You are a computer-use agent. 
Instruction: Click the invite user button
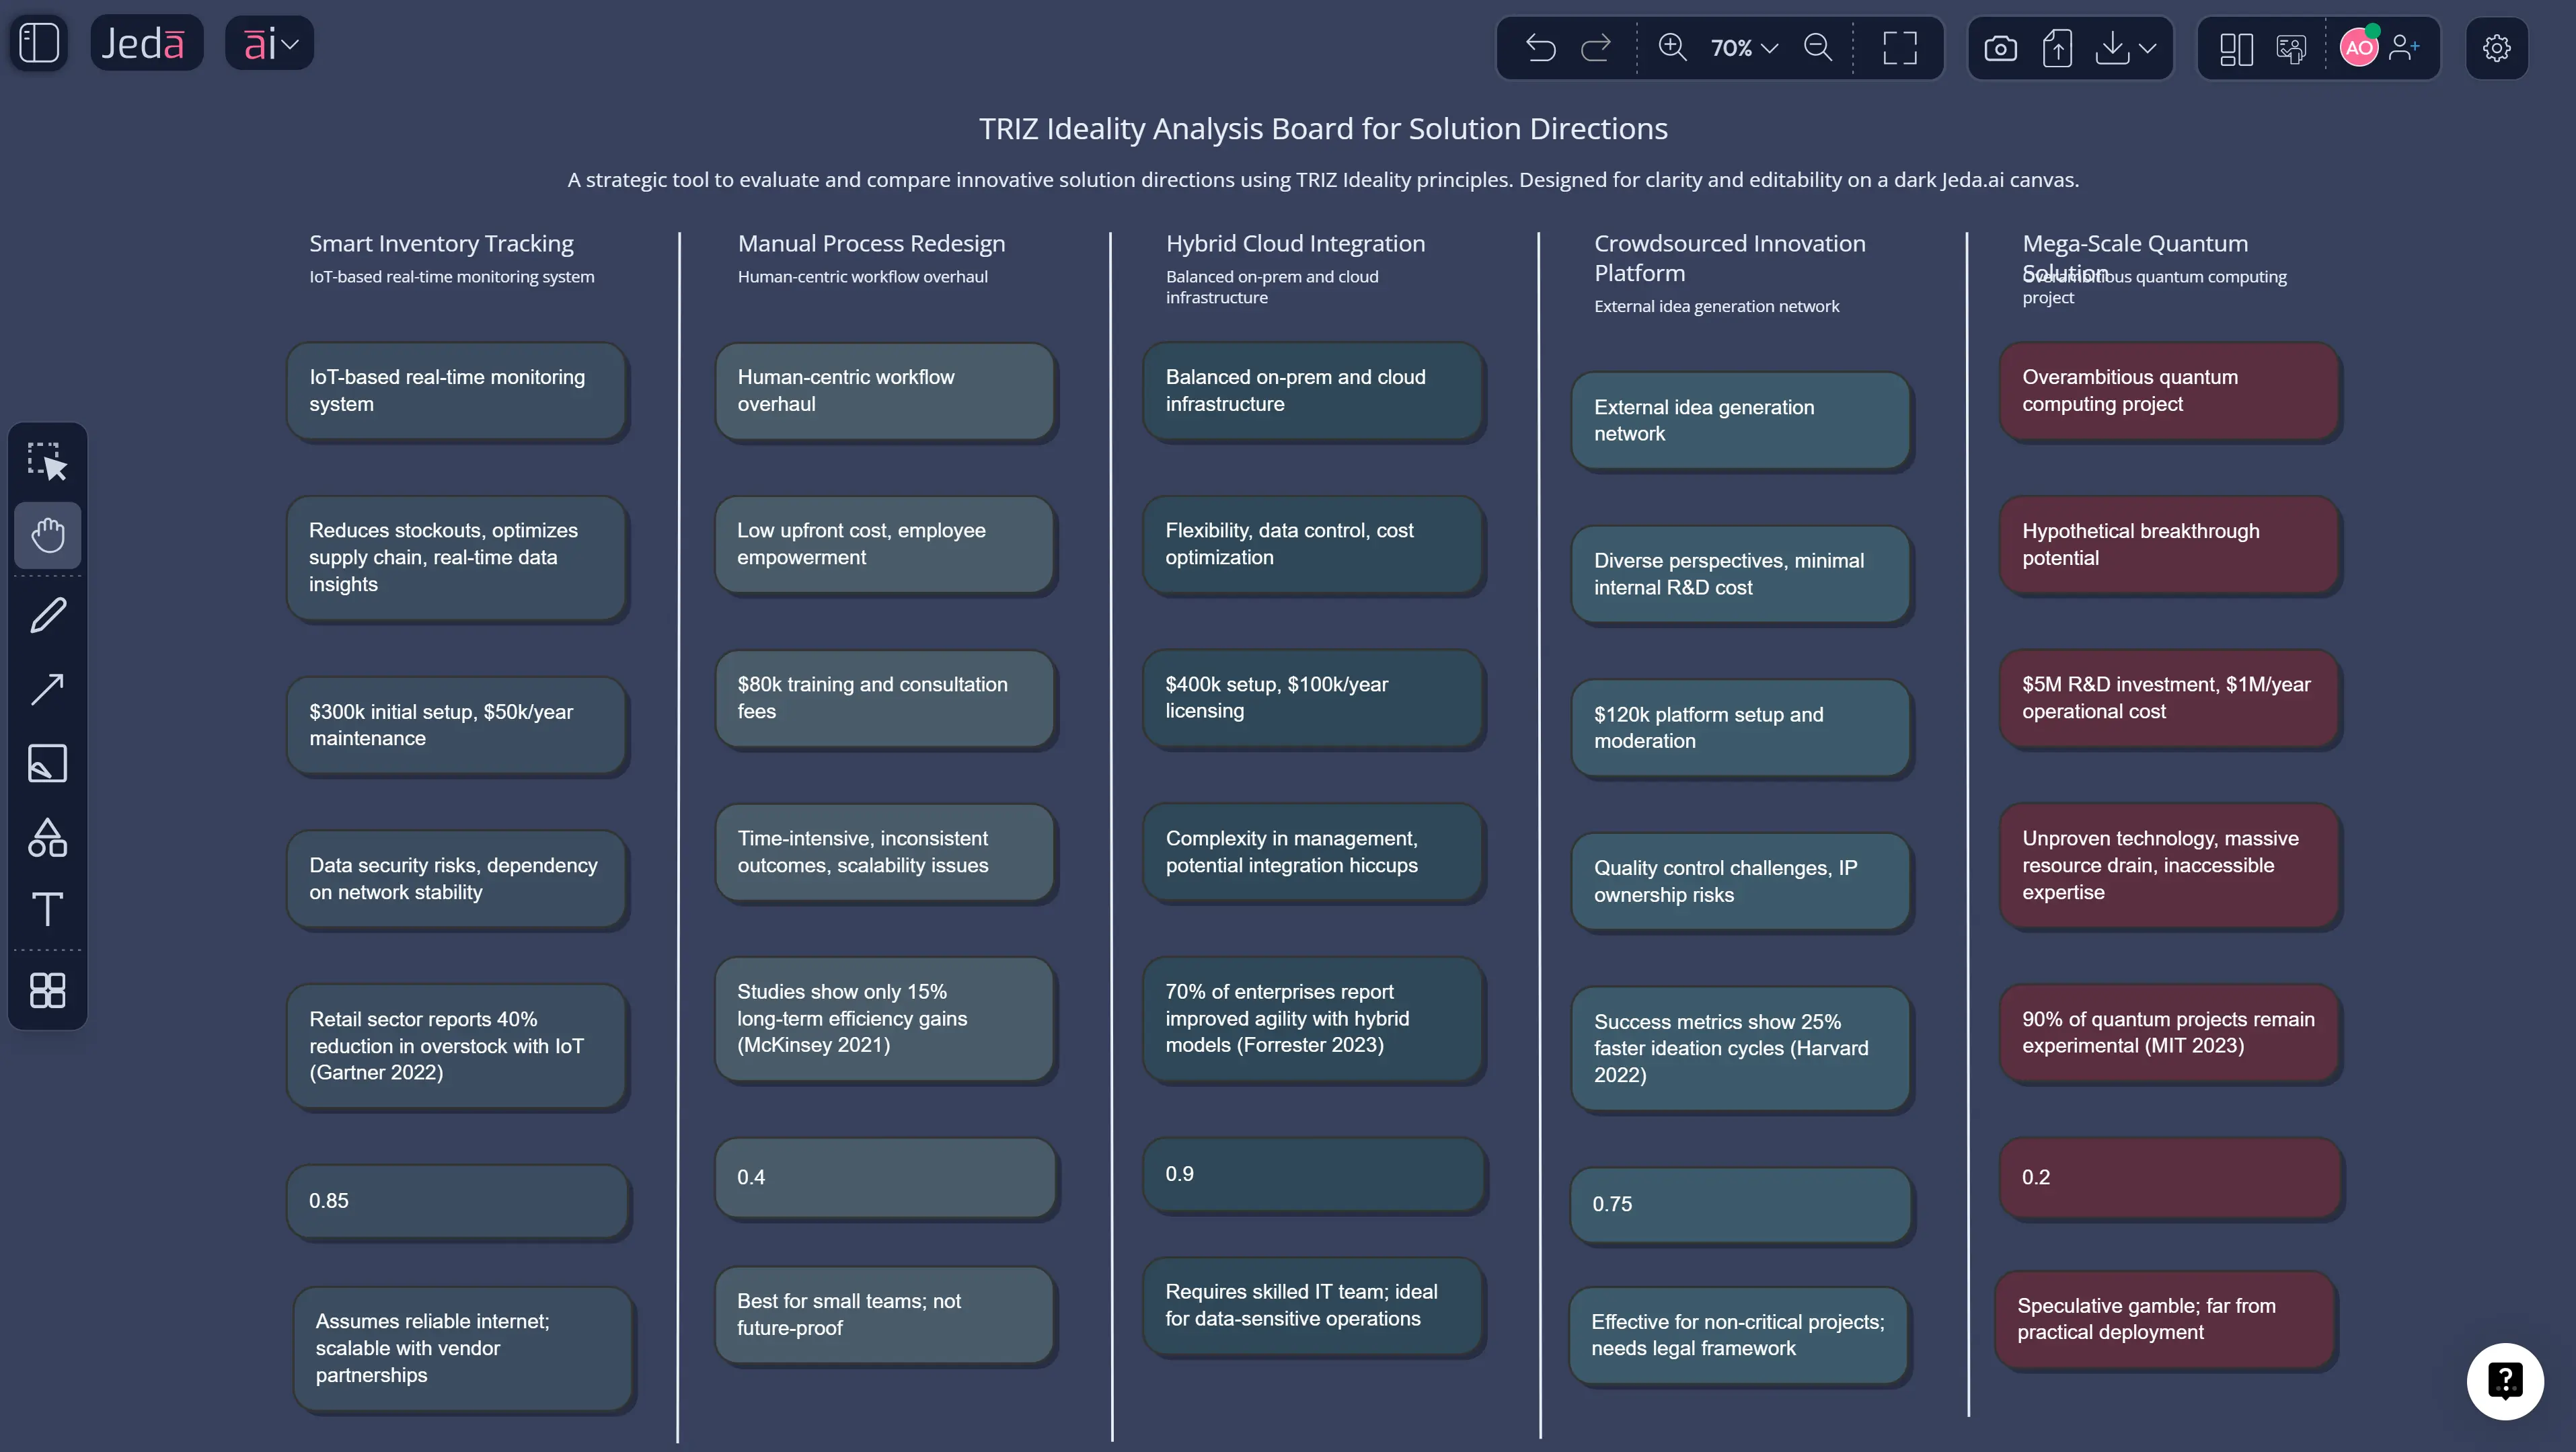pos(2404,48)
